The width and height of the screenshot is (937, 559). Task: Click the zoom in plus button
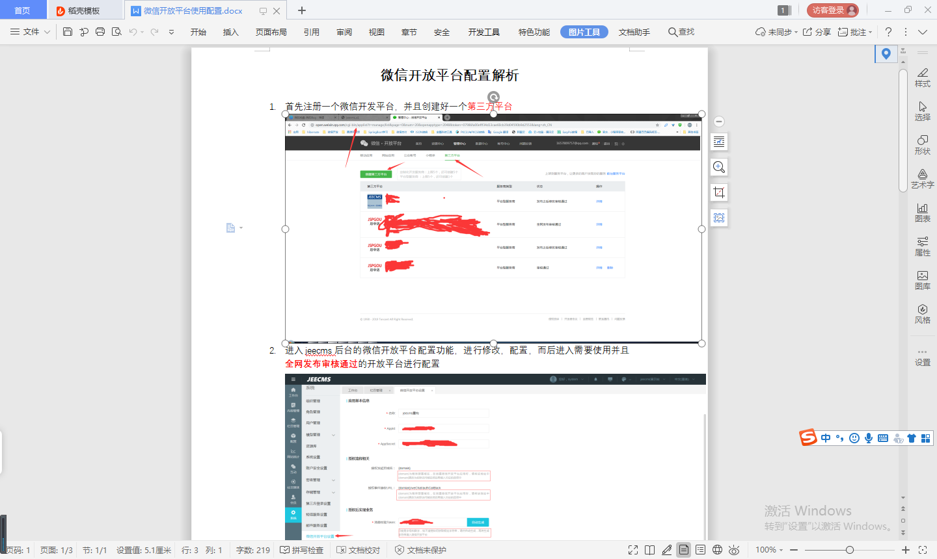(x=905, y=550)
